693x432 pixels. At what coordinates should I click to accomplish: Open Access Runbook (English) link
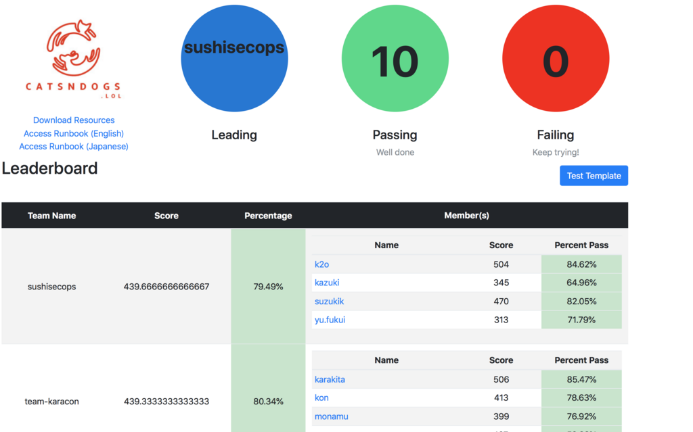click(74, 133)
